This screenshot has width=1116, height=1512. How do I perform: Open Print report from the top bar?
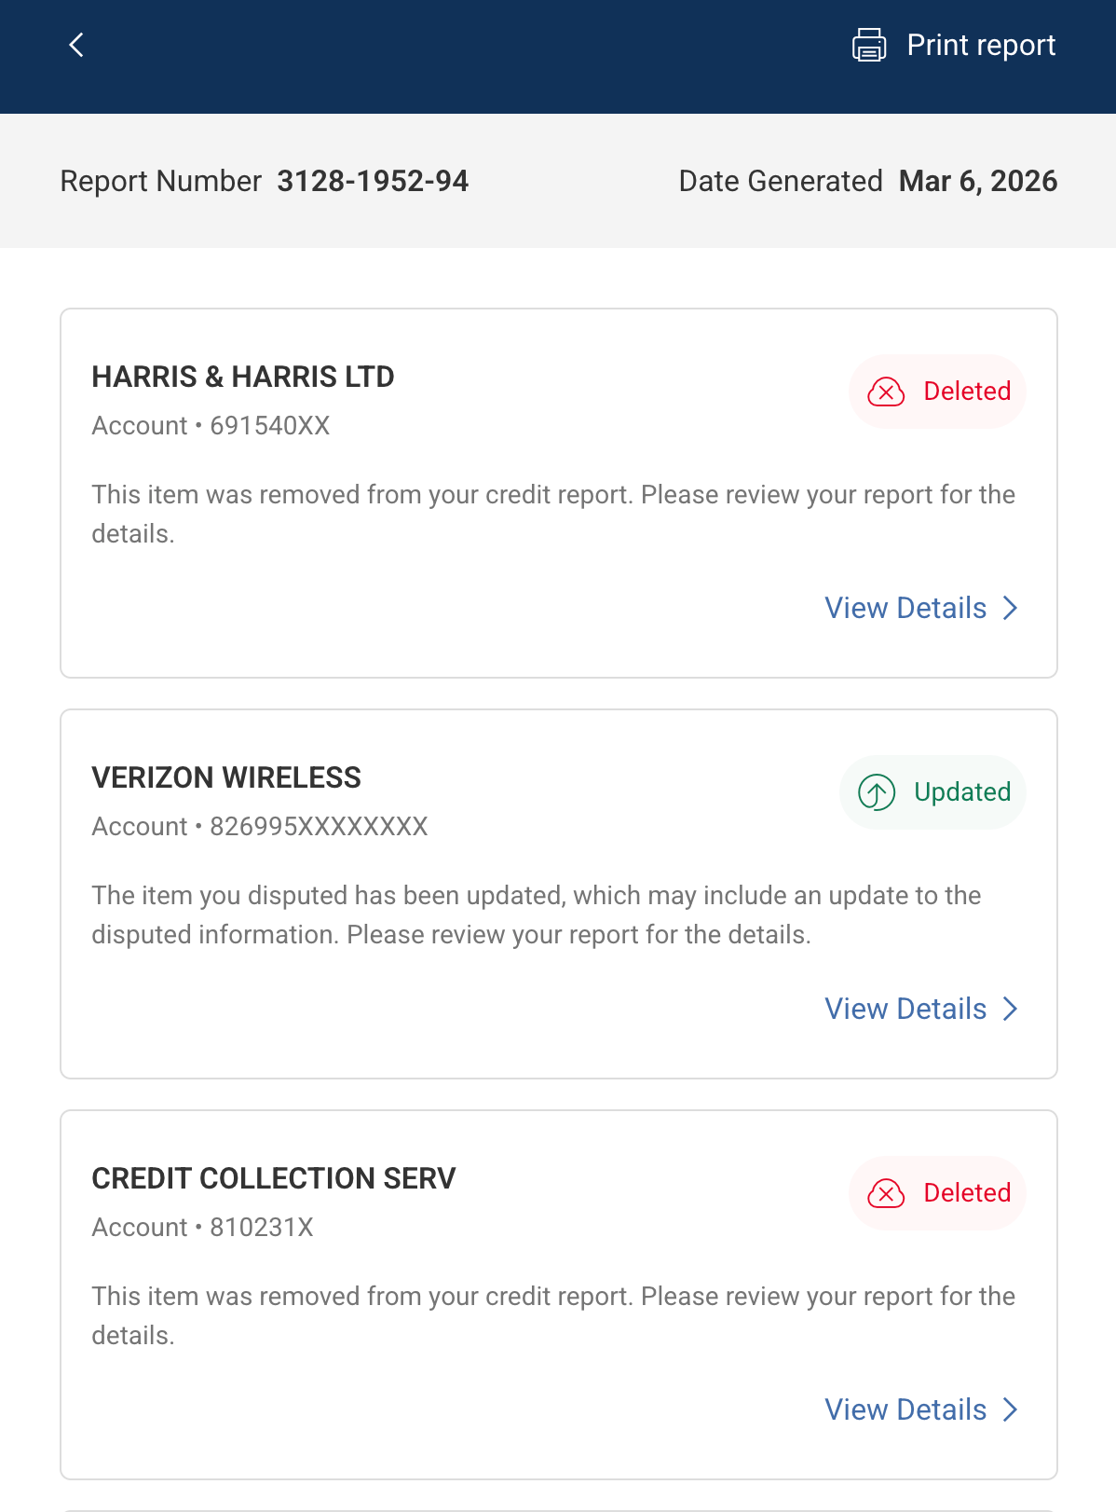pyautogui.click(x=981, y=44)
